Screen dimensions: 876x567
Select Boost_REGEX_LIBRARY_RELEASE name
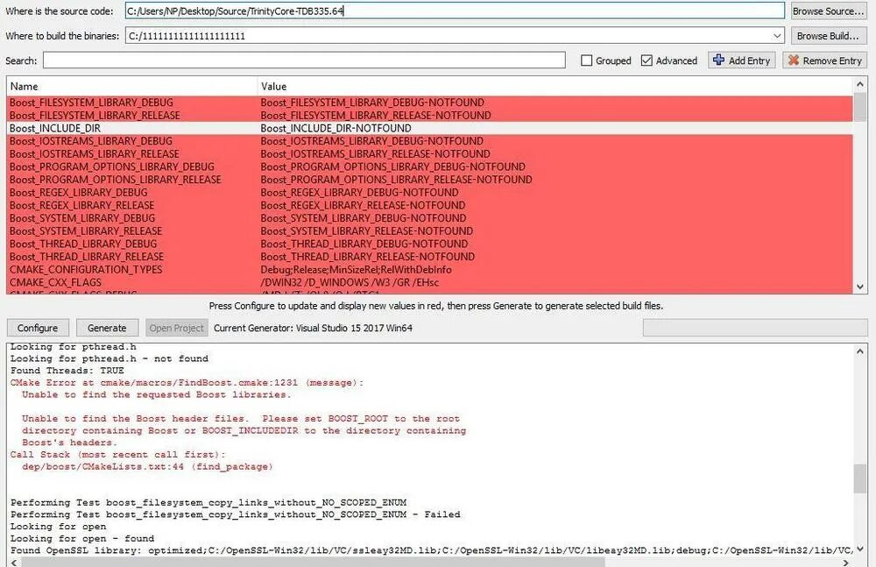[x=81, y=205]
